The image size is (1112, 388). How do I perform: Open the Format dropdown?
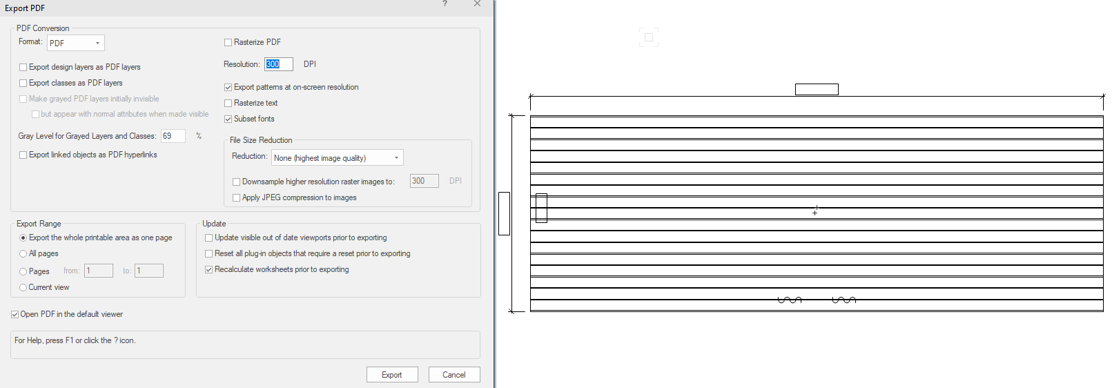click(x=76, y=43)
